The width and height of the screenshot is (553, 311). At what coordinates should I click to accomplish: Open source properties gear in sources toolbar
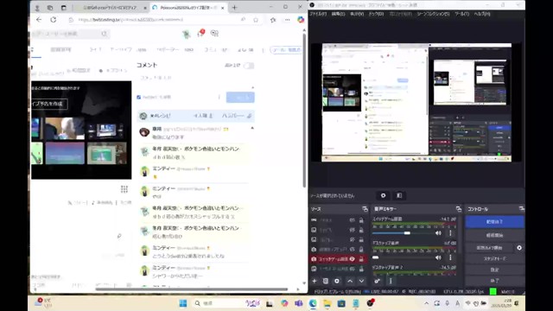pos(337,281)
